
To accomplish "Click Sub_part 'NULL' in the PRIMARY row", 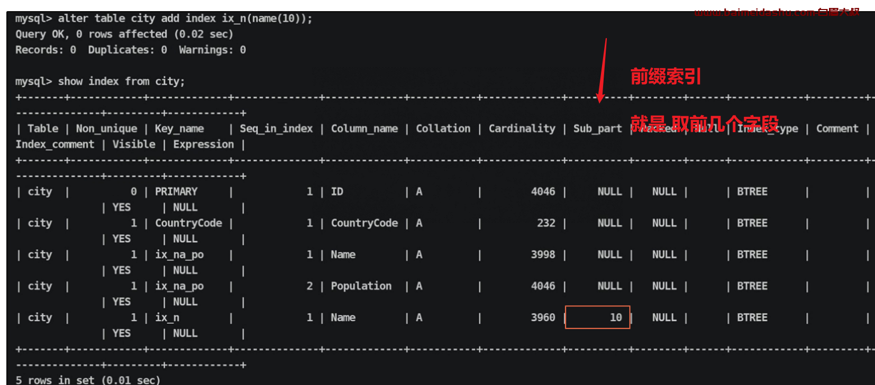I will [x=610, y=191].
